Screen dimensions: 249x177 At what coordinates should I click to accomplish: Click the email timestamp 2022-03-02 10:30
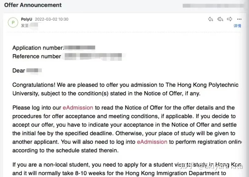click(x=52, y=19)
